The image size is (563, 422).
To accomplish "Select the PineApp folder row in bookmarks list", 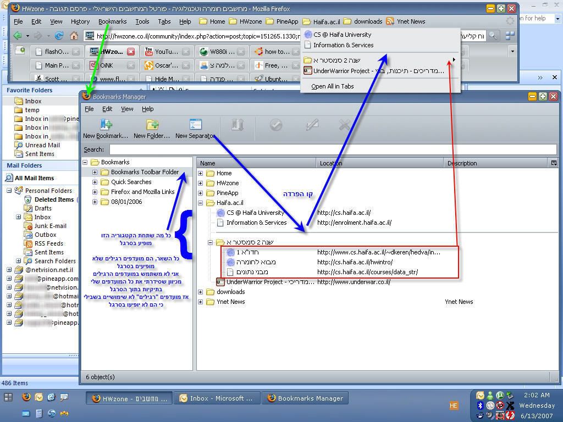I will [x=223, y=193].
